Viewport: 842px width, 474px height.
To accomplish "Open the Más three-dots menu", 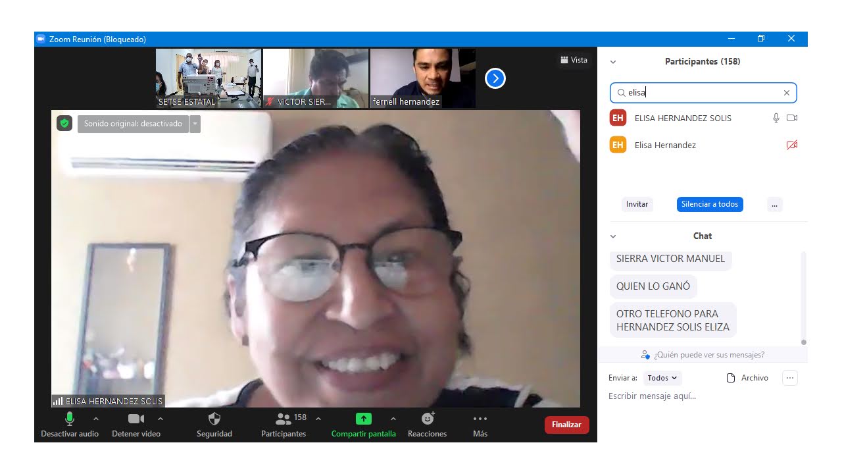I will (x=480, y=425).
